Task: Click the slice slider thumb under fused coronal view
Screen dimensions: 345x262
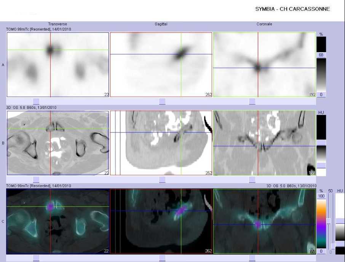Action: [252, 258]
